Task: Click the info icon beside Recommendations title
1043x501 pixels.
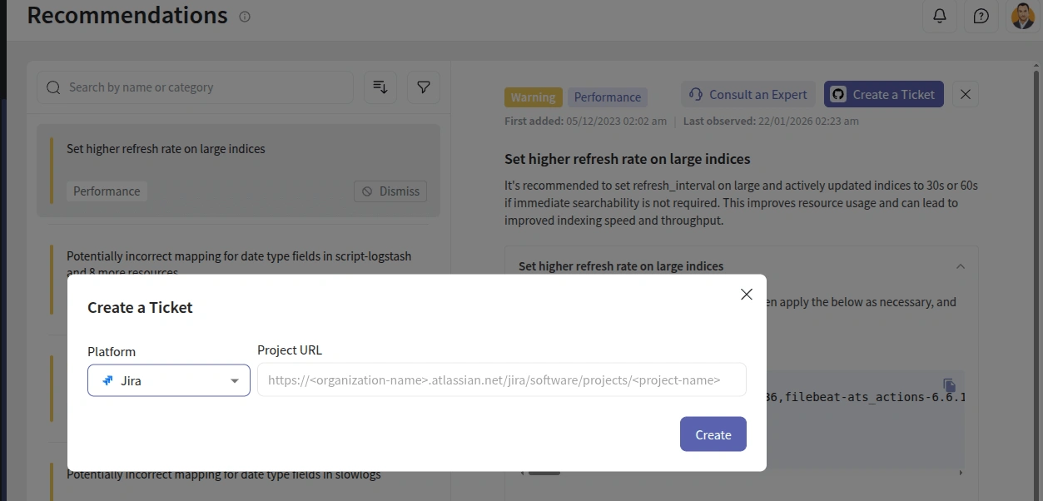Action: tap(244, 16)
